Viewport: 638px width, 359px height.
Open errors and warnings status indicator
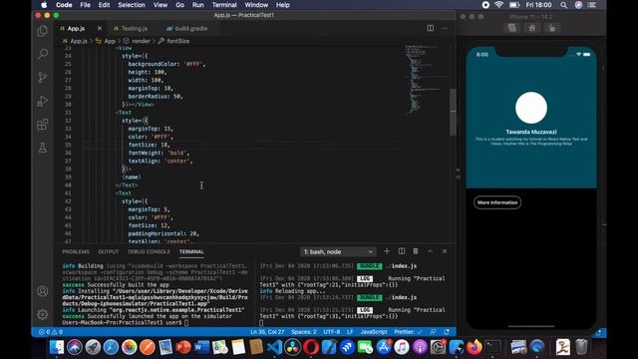point(51,332)
